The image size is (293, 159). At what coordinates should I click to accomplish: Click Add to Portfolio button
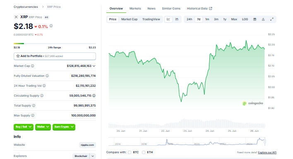tap(55, 56)
